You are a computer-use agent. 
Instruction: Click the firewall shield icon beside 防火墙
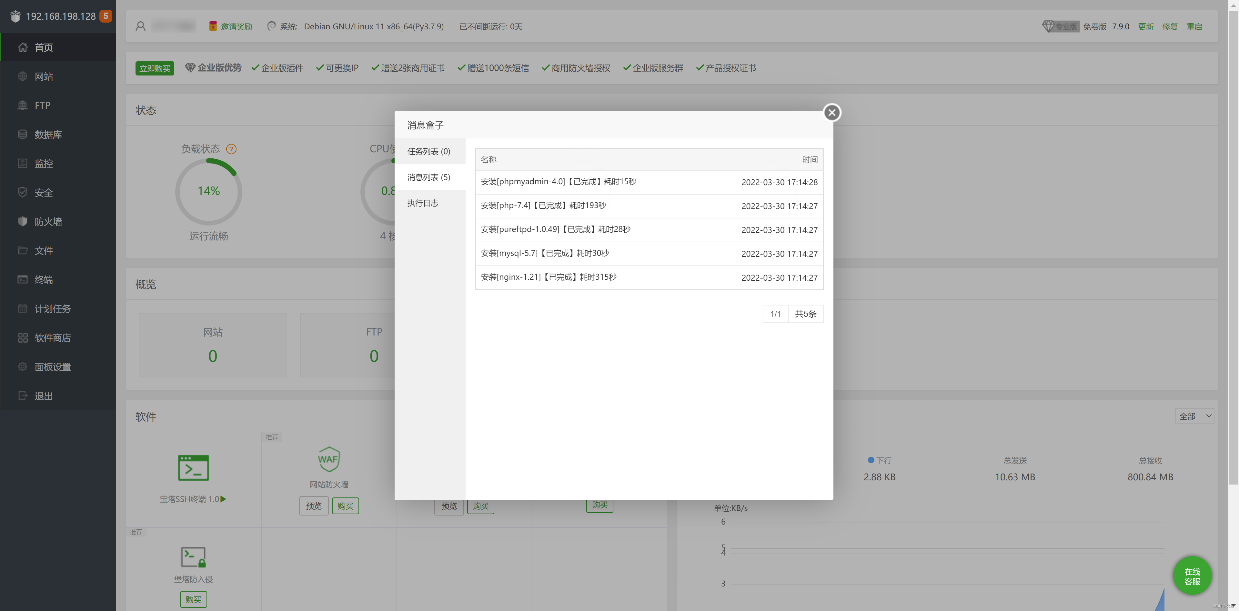tap(23, 221)
